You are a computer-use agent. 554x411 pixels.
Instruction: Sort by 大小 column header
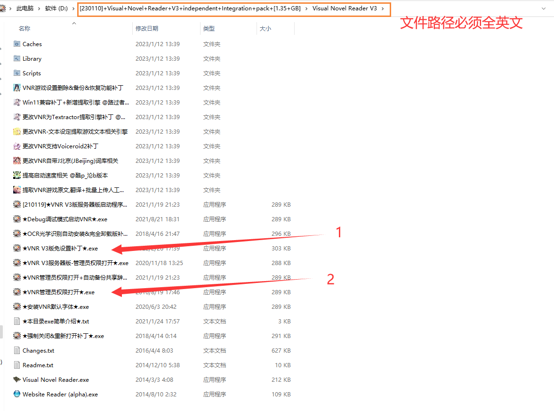[x=265, y=29]
